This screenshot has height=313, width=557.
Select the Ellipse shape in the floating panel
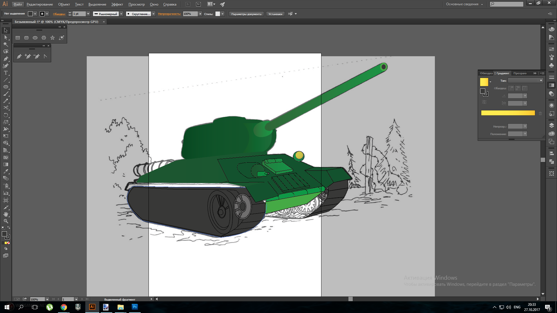tap(35, 38)
